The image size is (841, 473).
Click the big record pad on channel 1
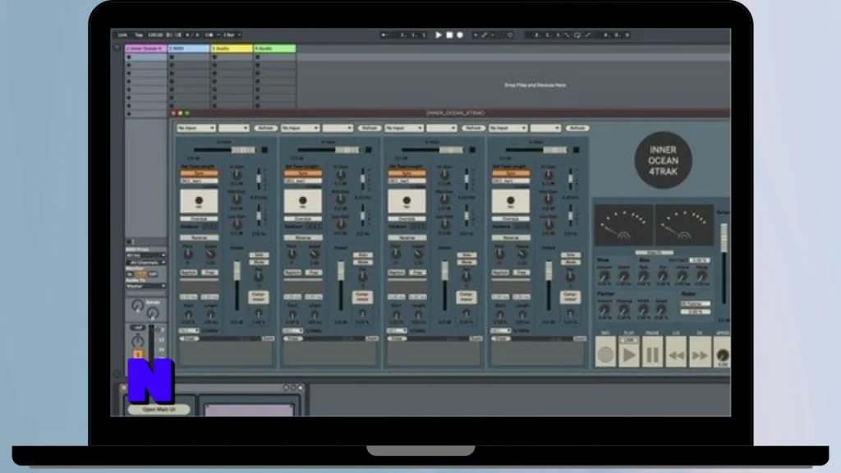coord(199,200)
